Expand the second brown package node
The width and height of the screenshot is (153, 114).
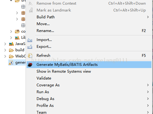(17, 19)
